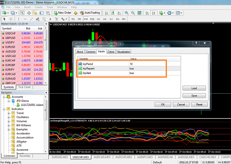
Task: Select the text A tool
Action: pos(50,19)
